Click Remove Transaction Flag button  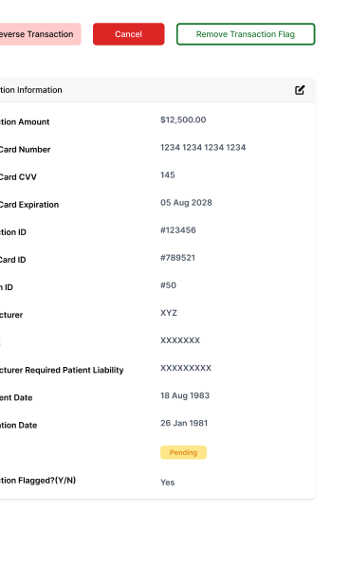click(x=246, y=34)
